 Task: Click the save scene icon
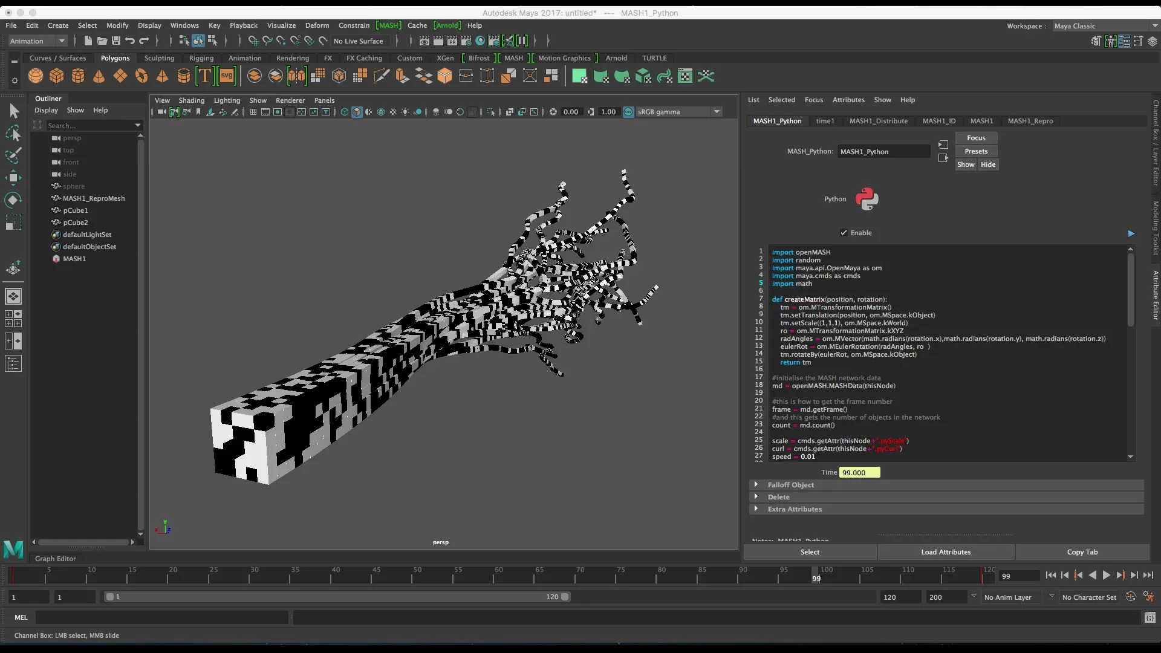(x=116, y=41)
